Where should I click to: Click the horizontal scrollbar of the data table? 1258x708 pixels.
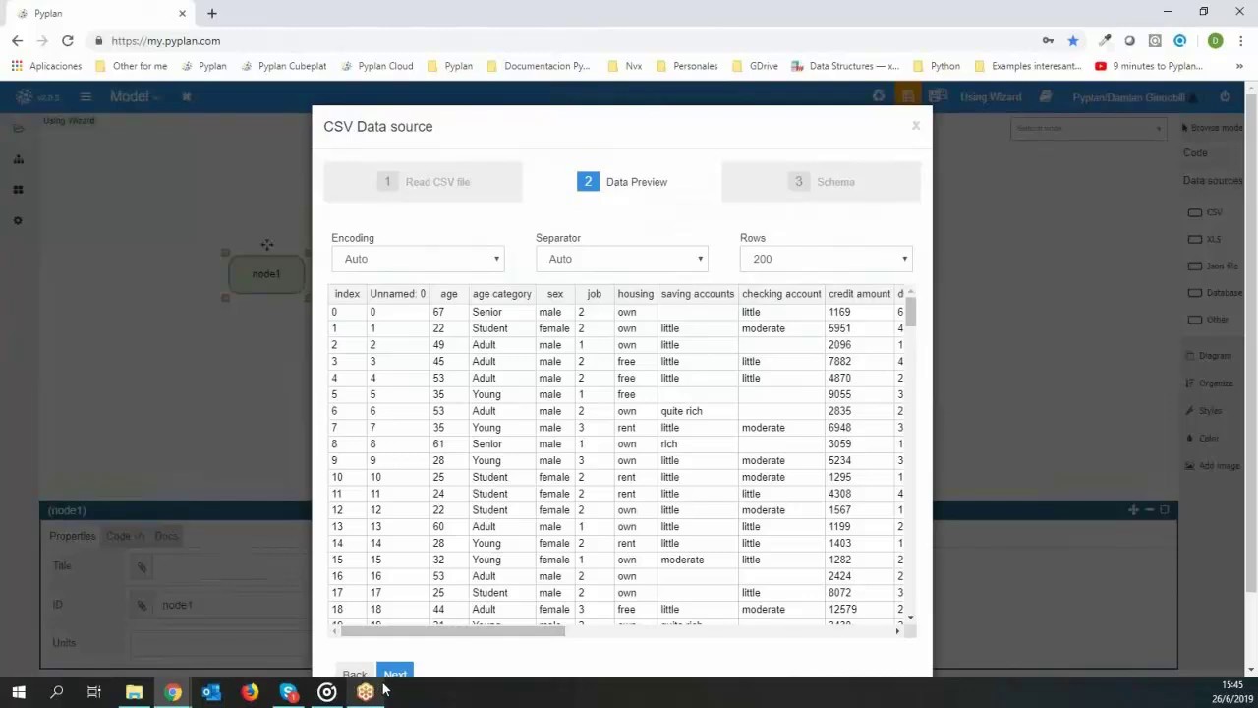[452, 631]
